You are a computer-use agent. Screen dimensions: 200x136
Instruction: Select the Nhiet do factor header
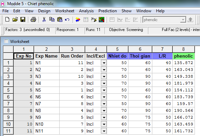coord(117,56)
